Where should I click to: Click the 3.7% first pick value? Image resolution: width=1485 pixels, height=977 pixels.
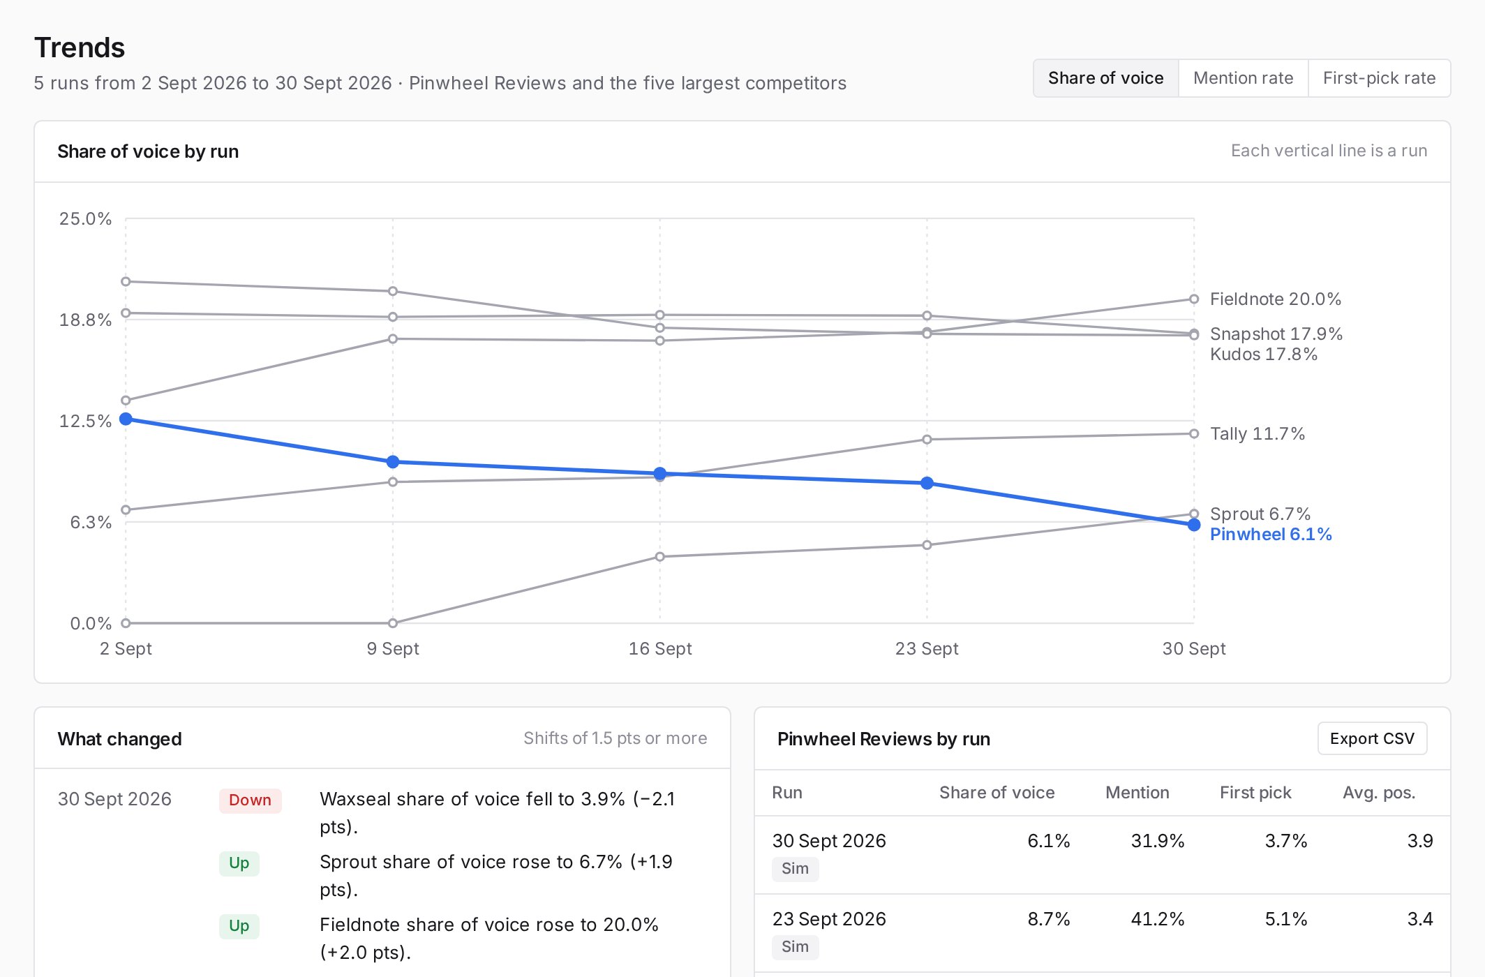coord(1286,841)
